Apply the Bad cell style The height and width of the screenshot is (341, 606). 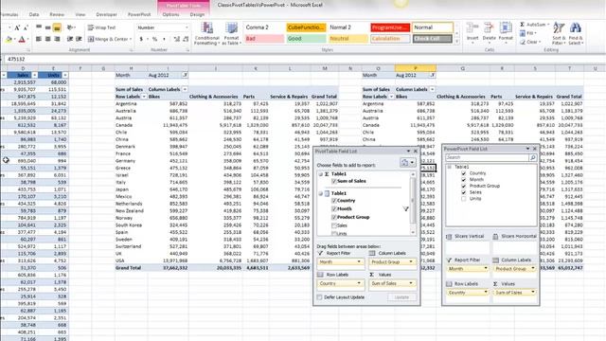(x=264, y=39)
